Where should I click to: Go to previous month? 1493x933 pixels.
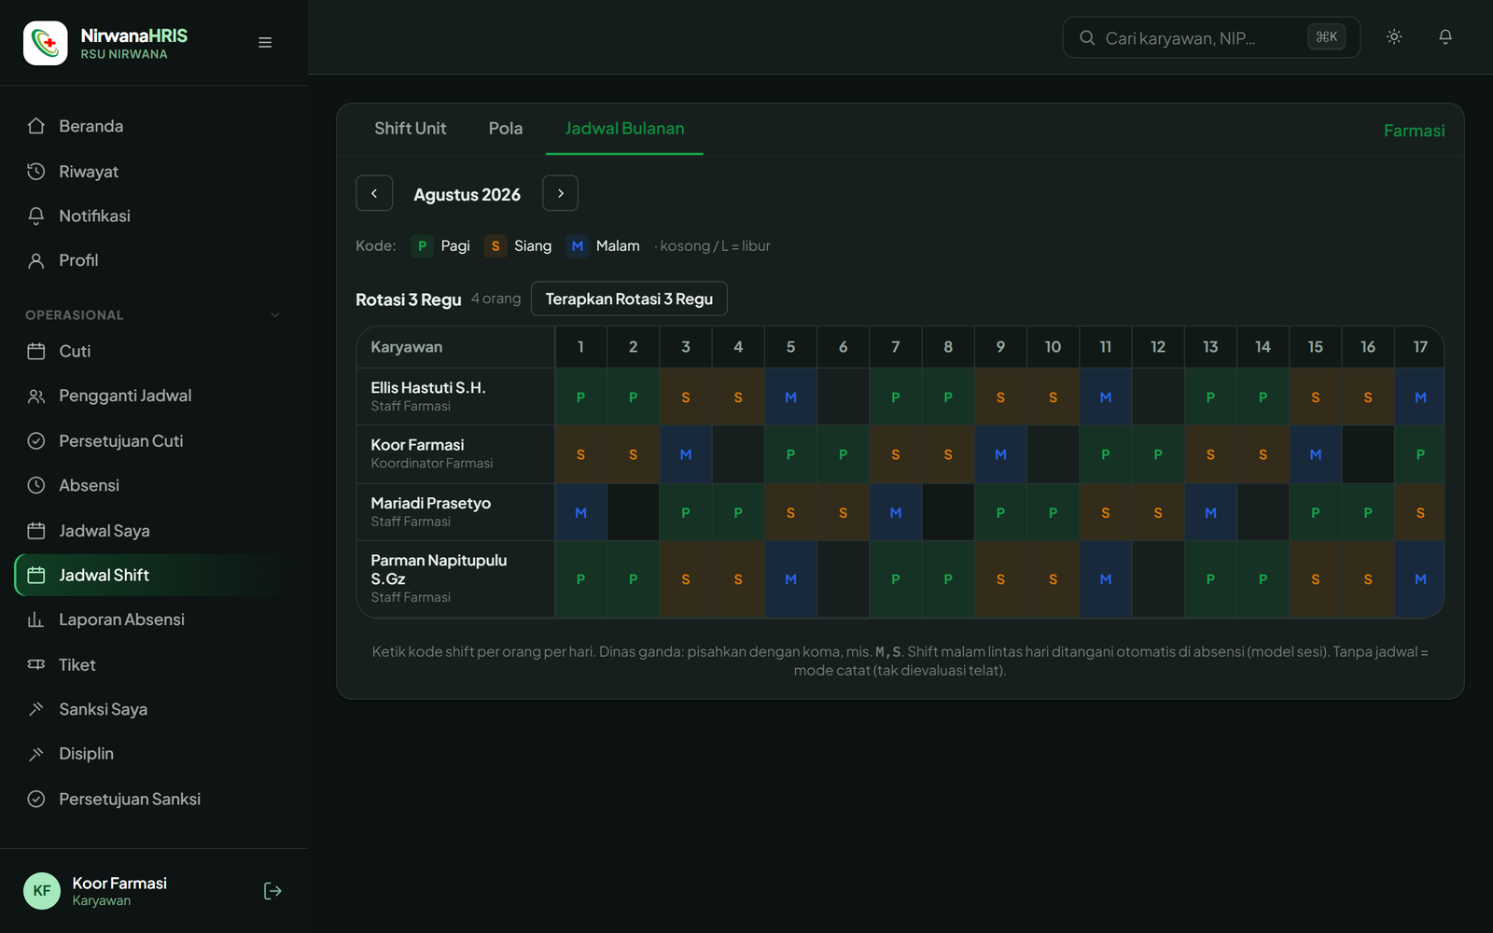pos(374,193)
